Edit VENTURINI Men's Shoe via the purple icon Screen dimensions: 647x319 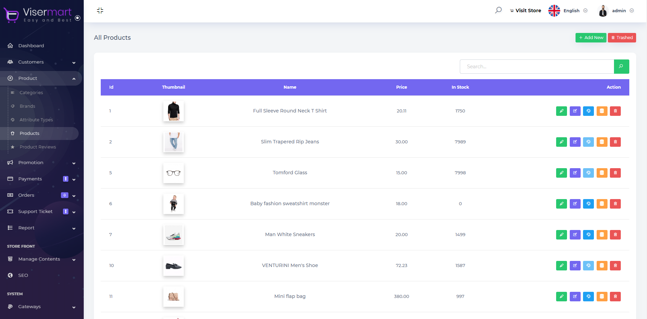[x=575, y=266]
